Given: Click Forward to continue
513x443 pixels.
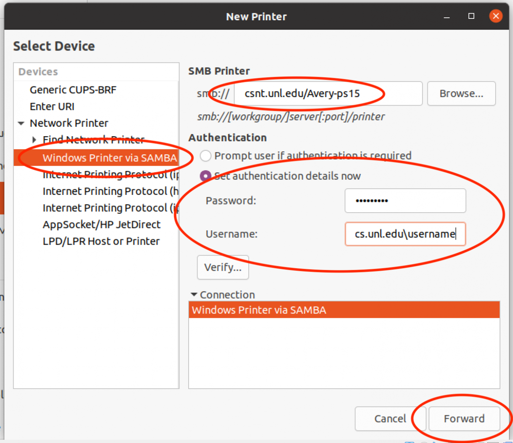Looking at the screenshot, I should [464, 419].
